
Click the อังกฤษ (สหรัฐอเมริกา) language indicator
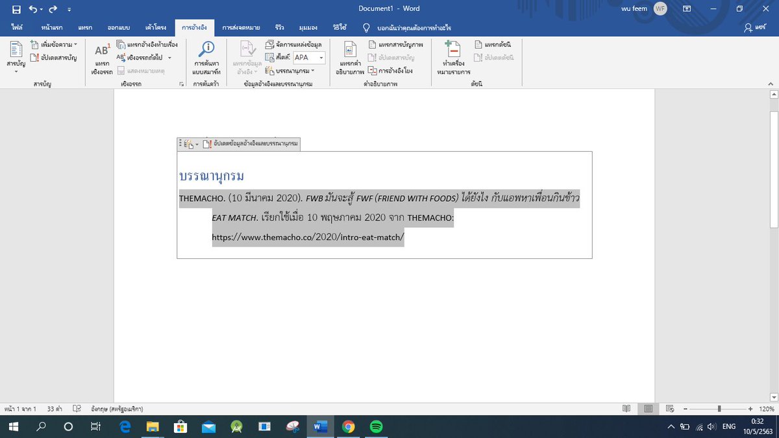[x=117, y=409]
